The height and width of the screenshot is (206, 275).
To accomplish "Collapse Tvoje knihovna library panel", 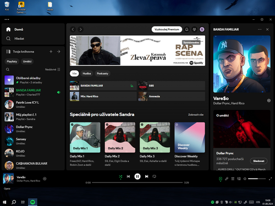I will tap(20, 52).
